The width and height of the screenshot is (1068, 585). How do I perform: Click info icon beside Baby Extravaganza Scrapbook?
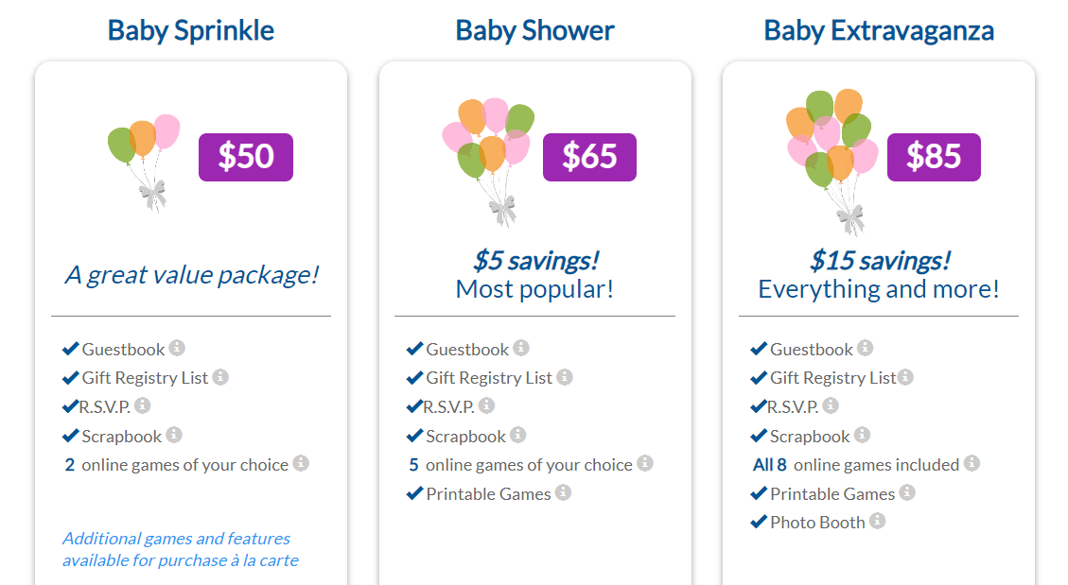click(x=862, y=435)
